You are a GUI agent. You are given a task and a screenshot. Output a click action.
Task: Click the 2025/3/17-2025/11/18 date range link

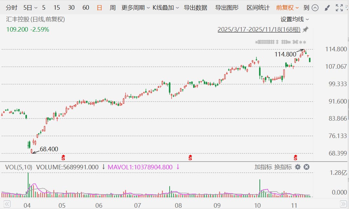point(259,30)
